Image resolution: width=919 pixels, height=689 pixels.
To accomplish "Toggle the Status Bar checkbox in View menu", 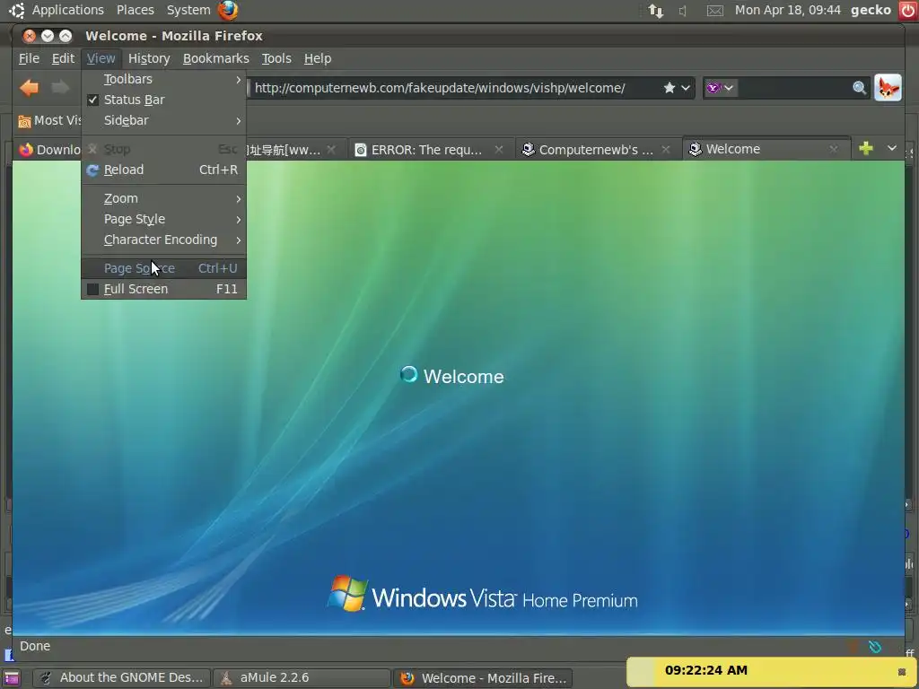I will pyautogui.click(x=92, y=100).
